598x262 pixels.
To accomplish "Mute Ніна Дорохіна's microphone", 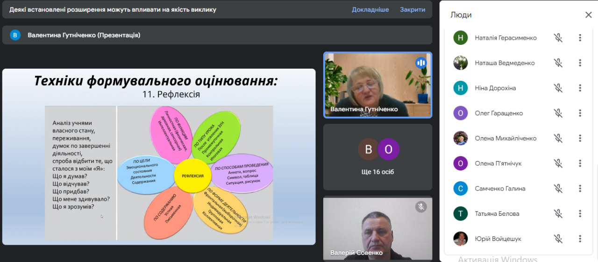I will coord(558,88).
